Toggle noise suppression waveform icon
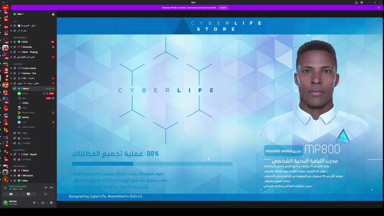Viewport: 384px width, 216px height. 46,187
